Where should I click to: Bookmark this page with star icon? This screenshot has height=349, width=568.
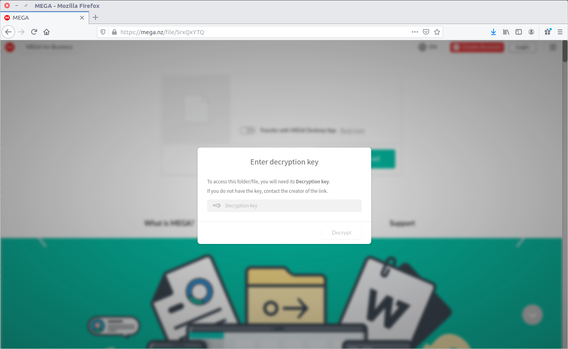[x=437, y=32]
